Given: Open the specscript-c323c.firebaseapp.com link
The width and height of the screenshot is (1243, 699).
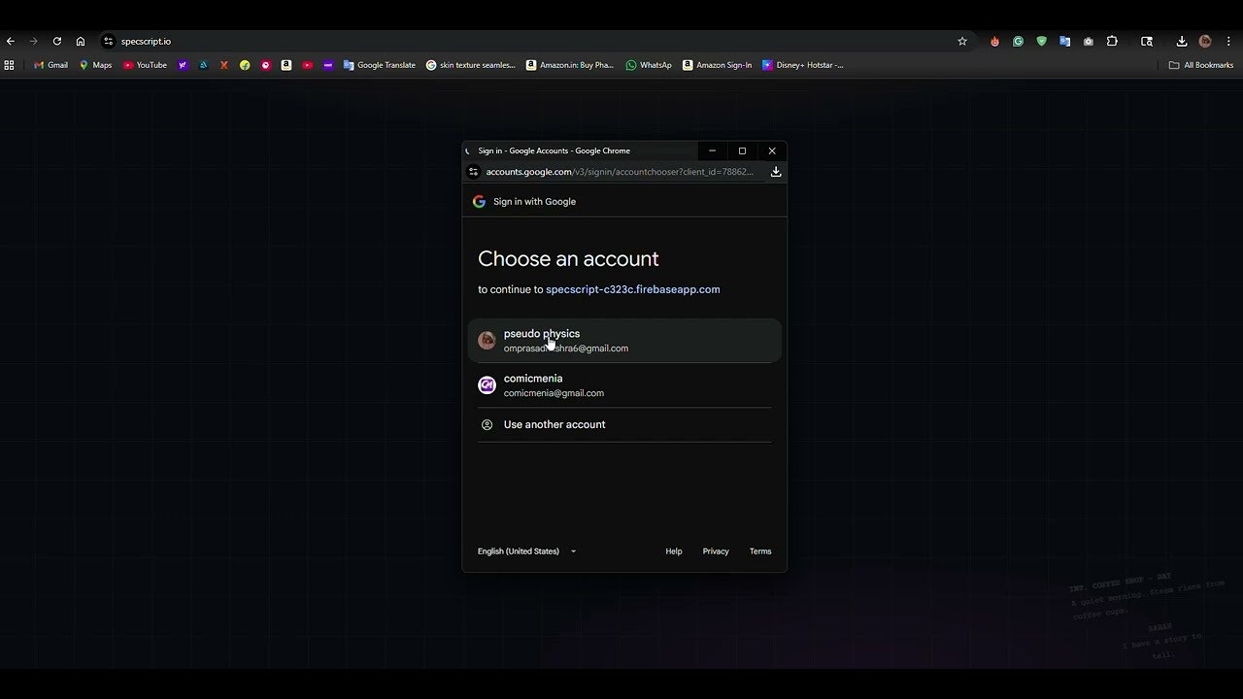Looking at the screenshot, I should [632, 288].
